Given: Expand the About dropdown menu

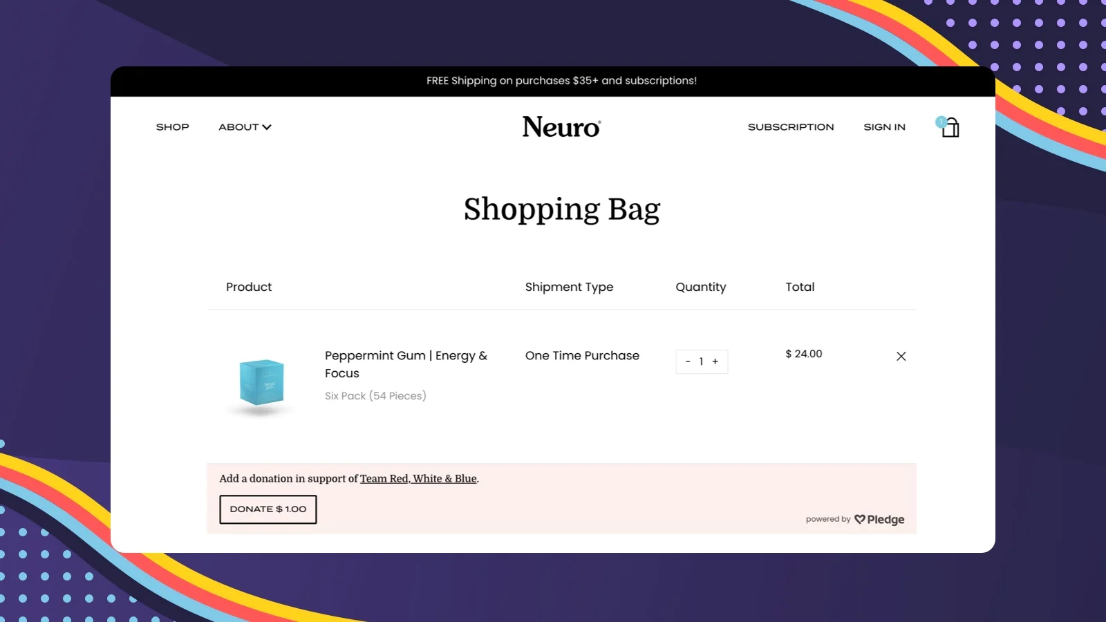Looking at the screenshot, I should (x=245, y=127).
